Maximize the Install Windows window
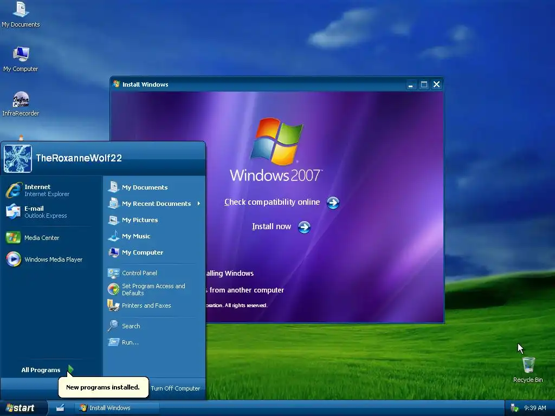This screenshot has height=416, width=555. pos(424,84)
